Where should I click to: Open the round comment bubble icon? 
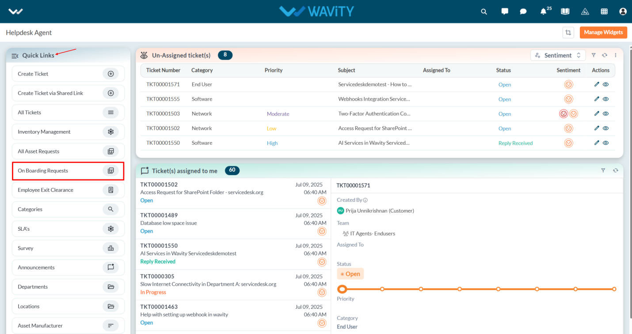click(x=523, y=11)
